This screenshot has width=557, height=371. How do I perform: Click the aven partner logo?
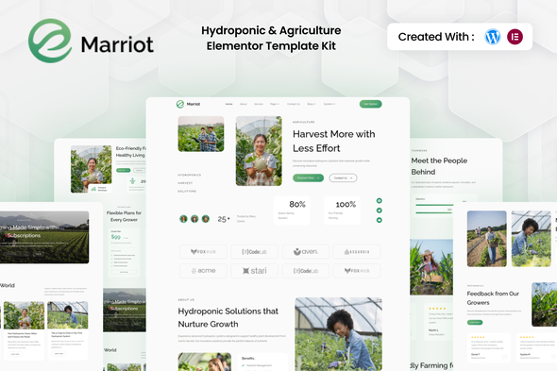tap(306, 252)
